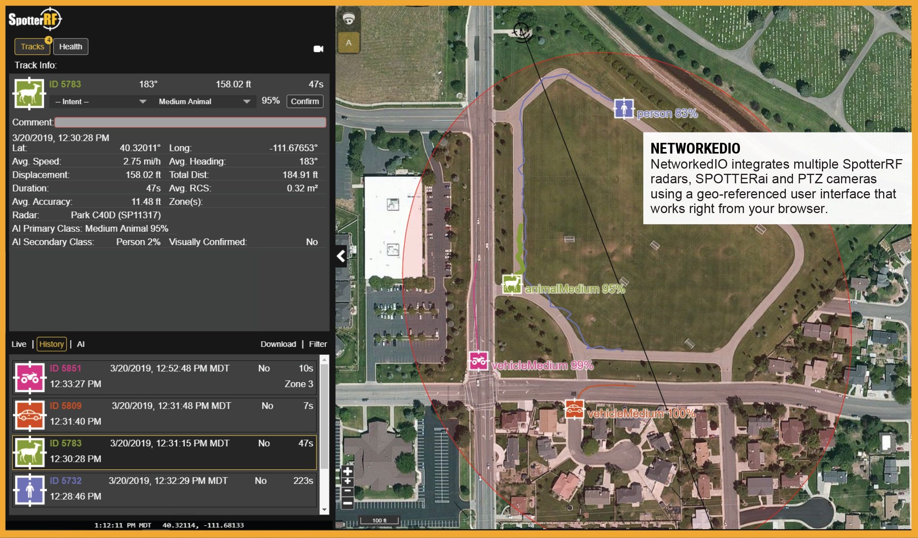Click track list scrollbar up arrow

coord(324,359)
